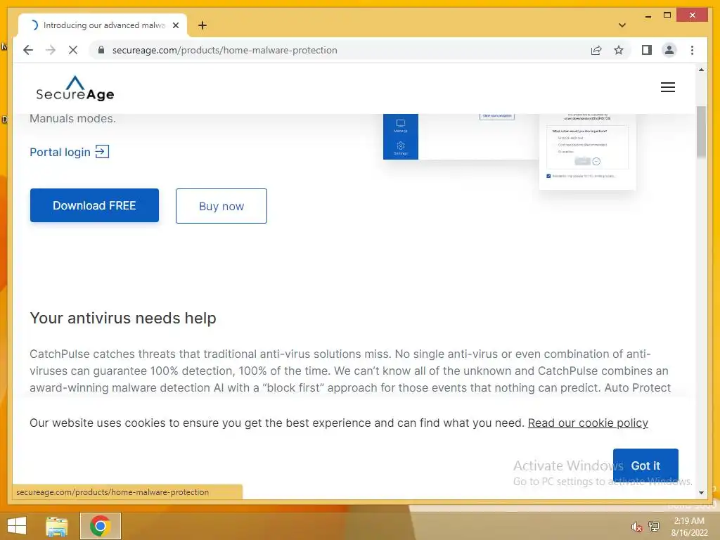Screen dimensions: 720x540
Task: View site information via the lock icon
Action: (101, 50)
